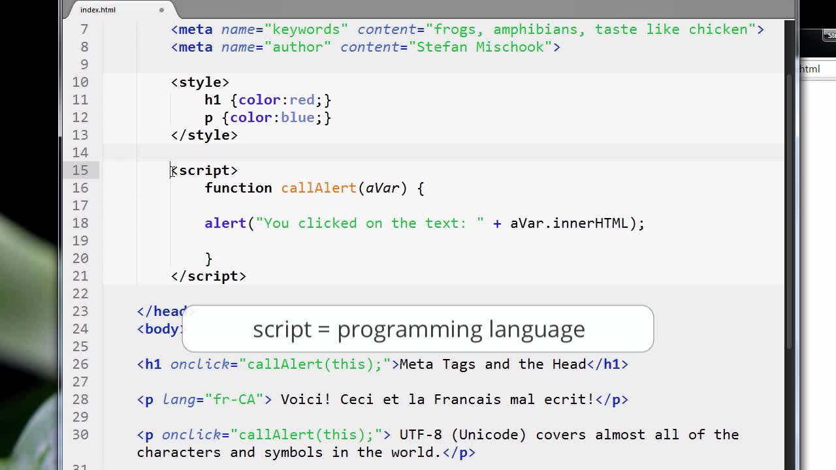The height and width of the screenshot is (470, 836).
Task: Click line number 15 in the gutter
Action: 80,170
